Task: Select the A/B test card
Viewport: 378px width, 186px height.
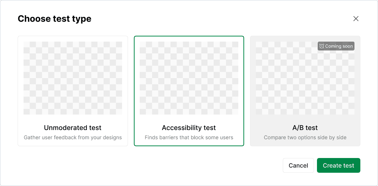Action: click(x=305, y=91)
